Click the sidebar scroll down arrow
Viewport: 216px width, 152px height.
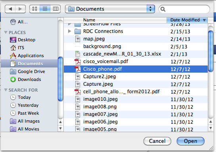60,129
